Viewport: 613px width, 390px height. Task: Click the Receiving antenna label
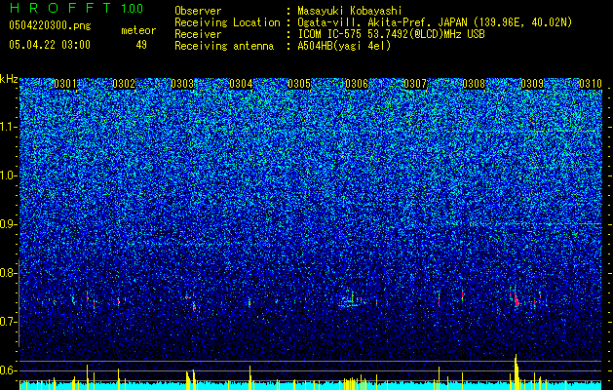(224, 46)
